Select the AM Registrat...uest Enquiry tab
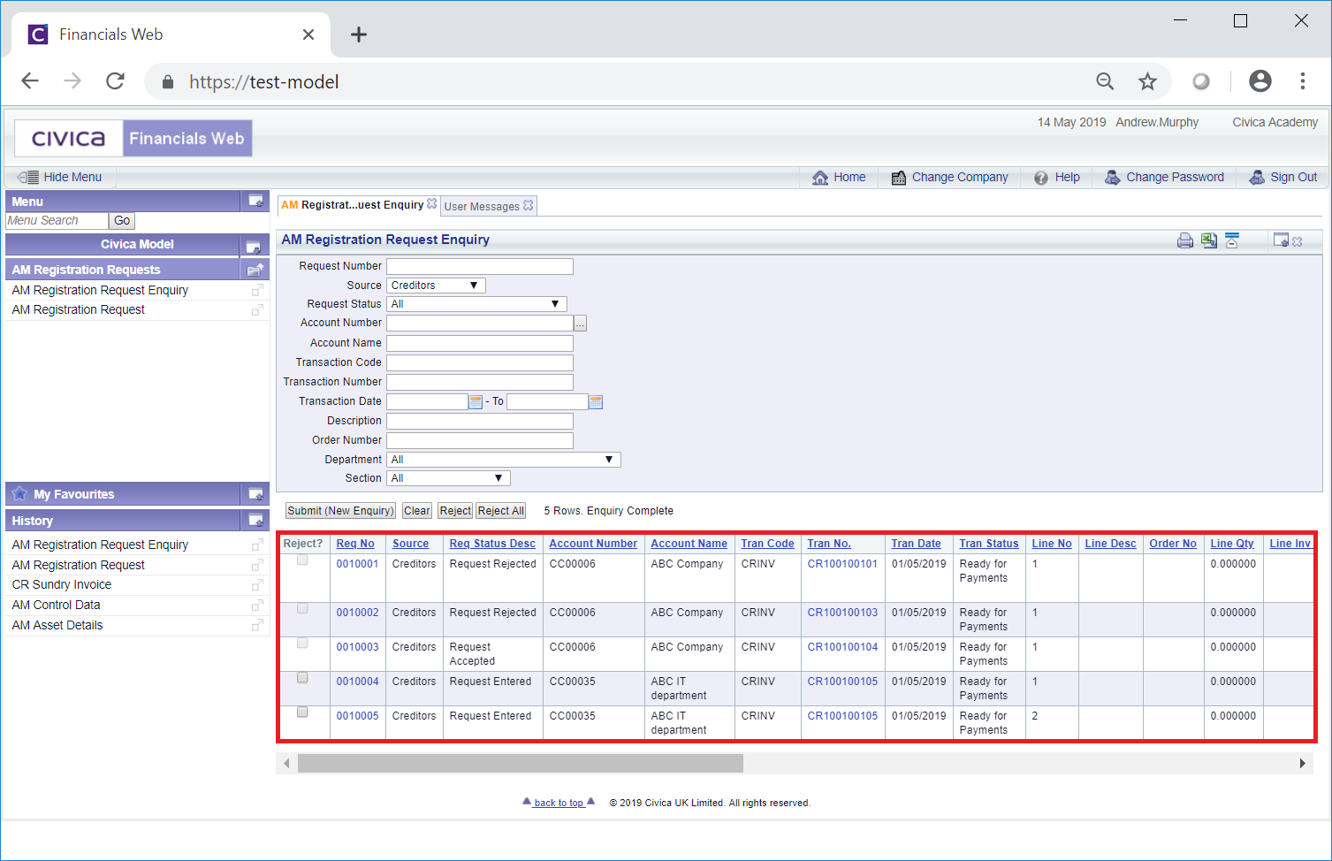Screen dimensions: 1332x861 (x=353, y=205)
